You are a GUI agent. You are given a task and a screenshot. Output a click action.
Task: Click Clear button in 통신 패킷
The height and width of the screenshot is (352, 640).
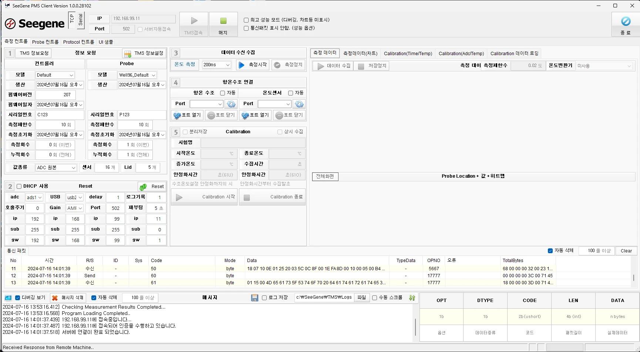[x=626, y=251]
